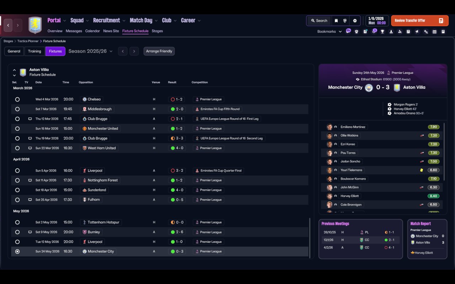Collapse Aston Villa fixture schedule with up chevron
The image size is (455, 284).
pyautogui.click(x=14, y=70)
